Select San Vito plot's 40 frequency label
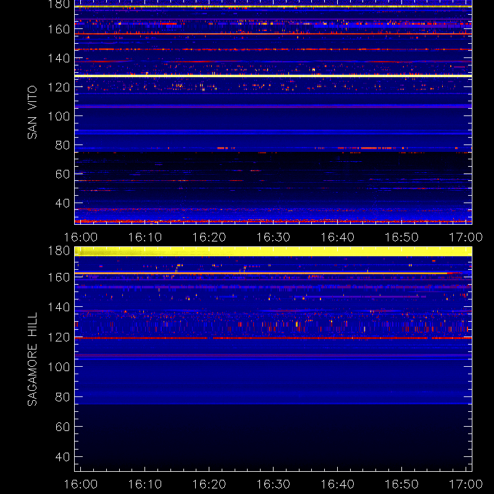494x494 pixels. pyautogui.click(x=62, y=203)
